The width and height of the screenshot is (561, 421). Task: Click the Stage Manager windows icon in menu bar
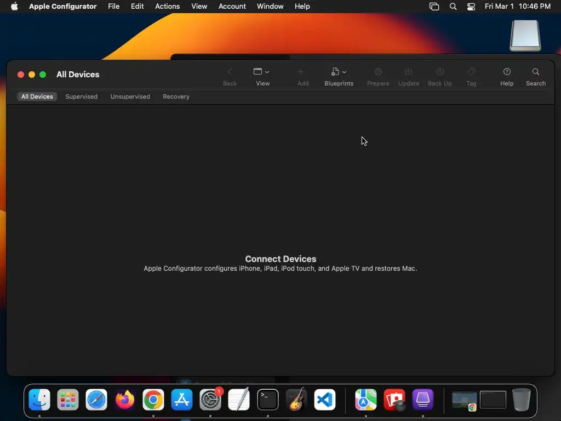tap(434, 7)
